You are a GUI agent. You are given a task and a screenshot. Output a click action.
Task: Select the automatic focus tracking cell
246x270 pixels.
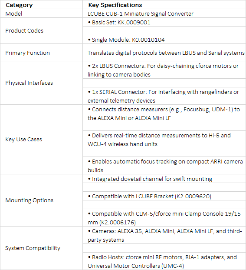(x=164, y=166)
